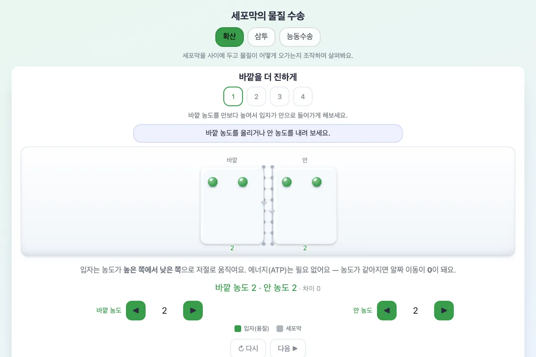The height and width of the screenshot is (357, 536).
Task: Click the 다시 reset button
Action: pyautogui.click(x=248, y=349)
